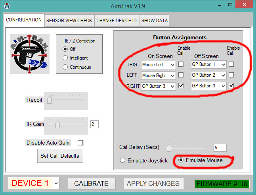Open the CHANGE DEVICE ID tab
Image resolution: width=256 pixels, height=195 pixels.
117,21
